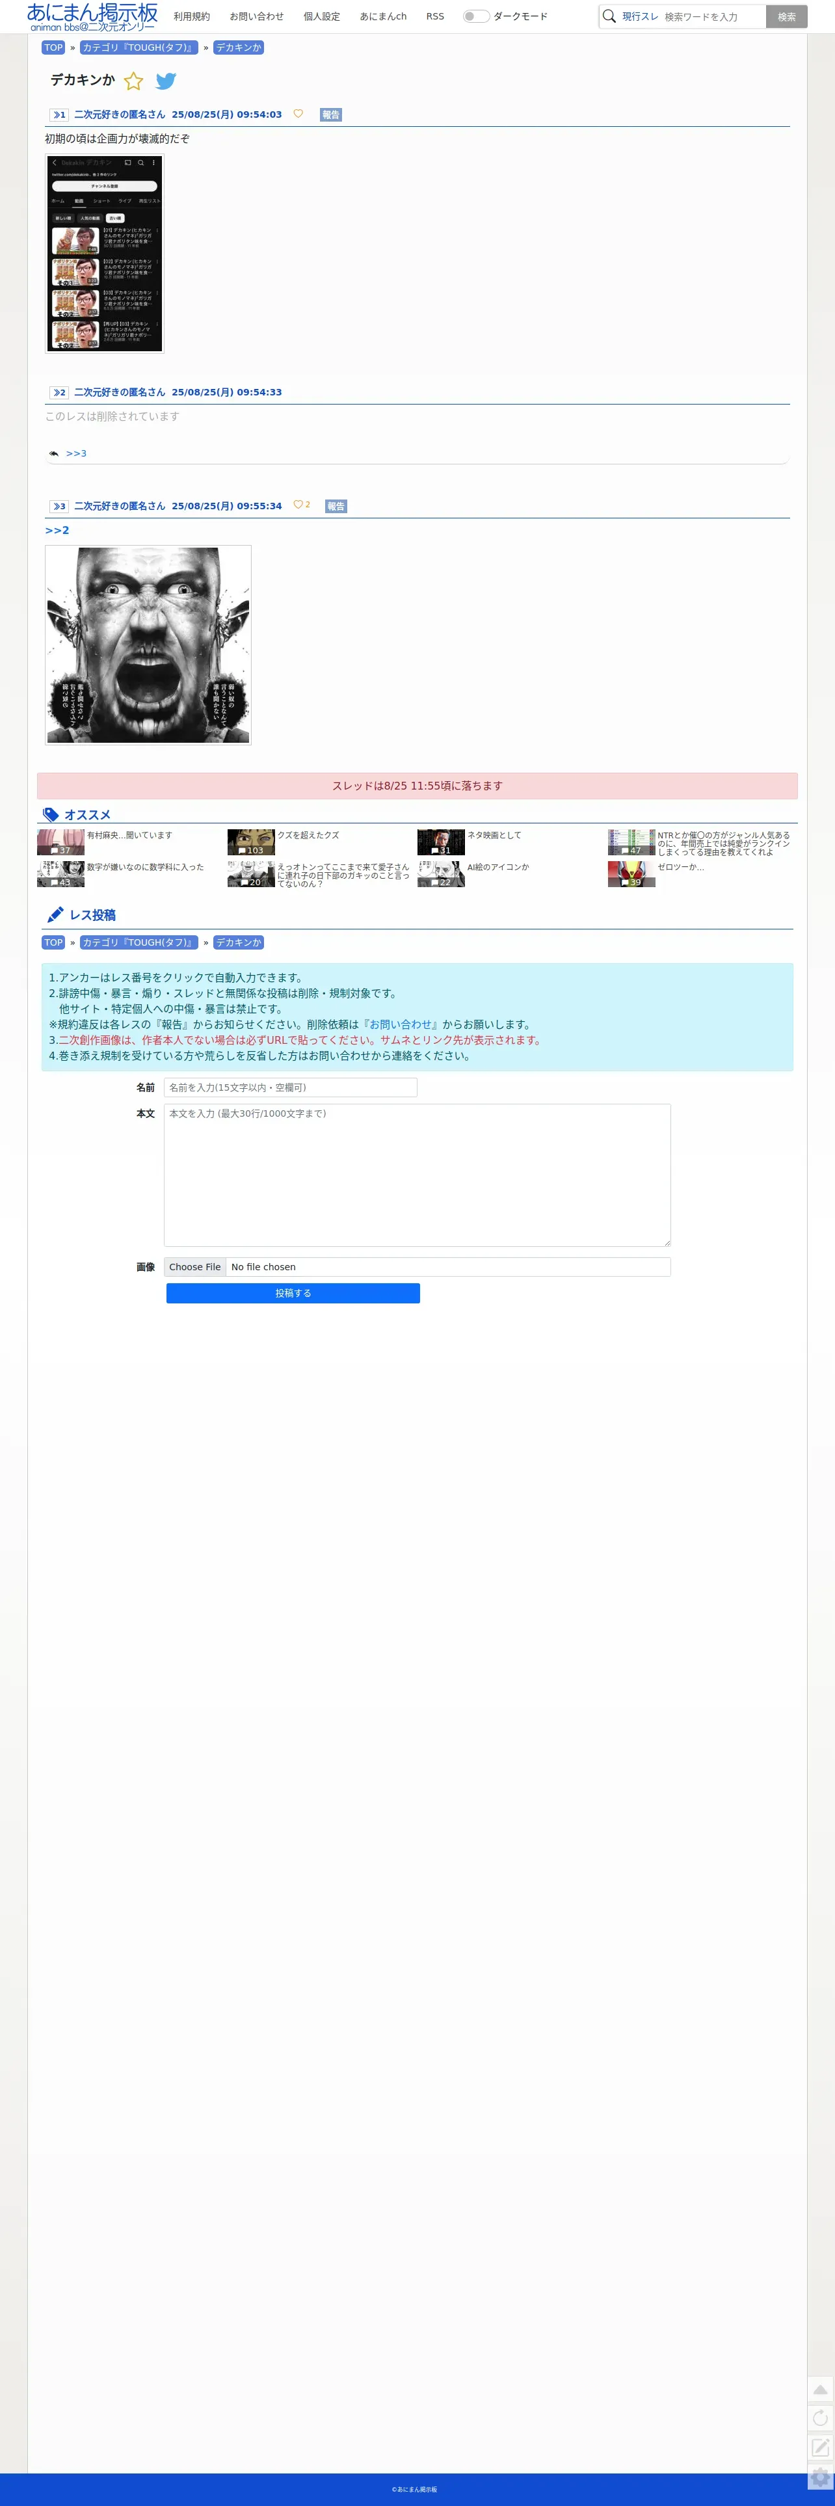Click the post number >>2 anchor

pyautogui.click(x=59, y=393)
